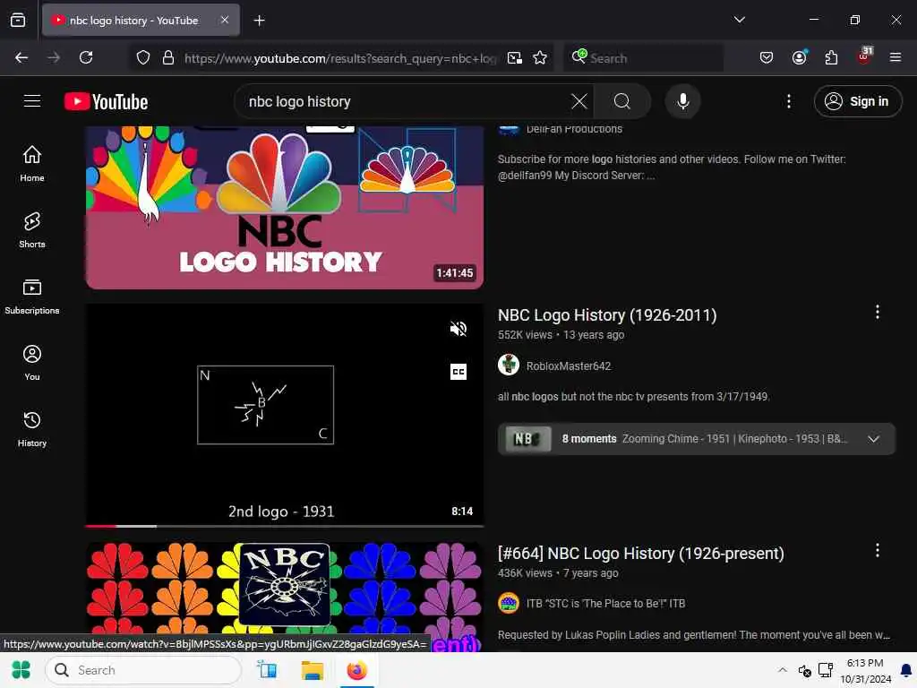This screenshot has width=917, height=688.
Task: Open the YouTube hamburger guide menu
Action: pos(32,101)
